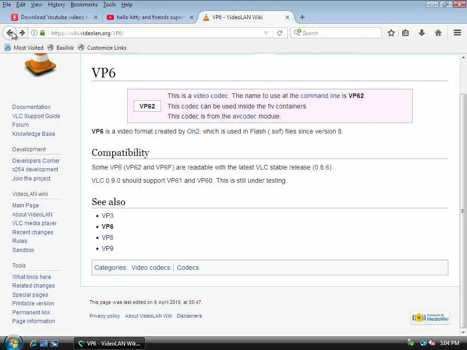Open the downloads arrow icon
The width and height of the screenshot is (467, 350).
[x=421, y=33]
